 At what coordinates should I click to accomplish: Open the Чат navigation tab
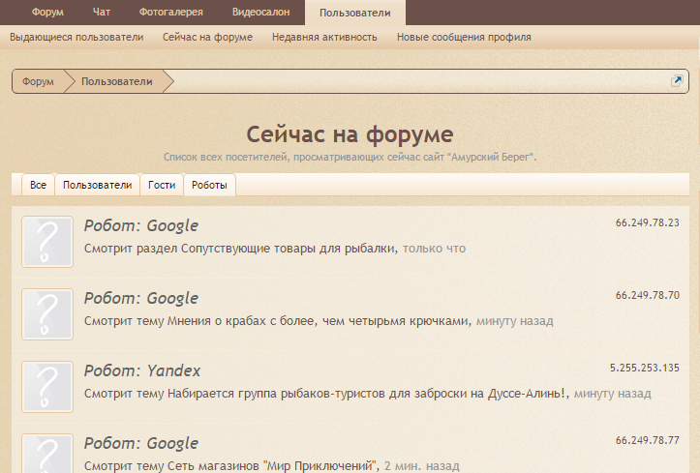pos(102,12)
